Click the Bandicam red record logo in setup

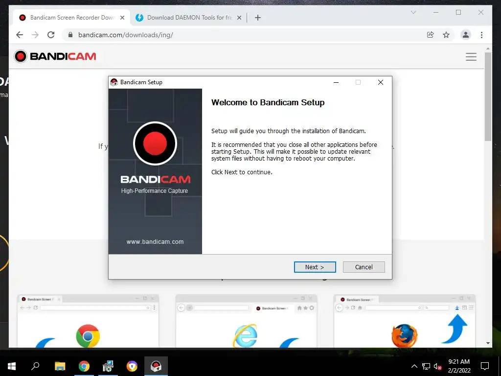(155, 143)
